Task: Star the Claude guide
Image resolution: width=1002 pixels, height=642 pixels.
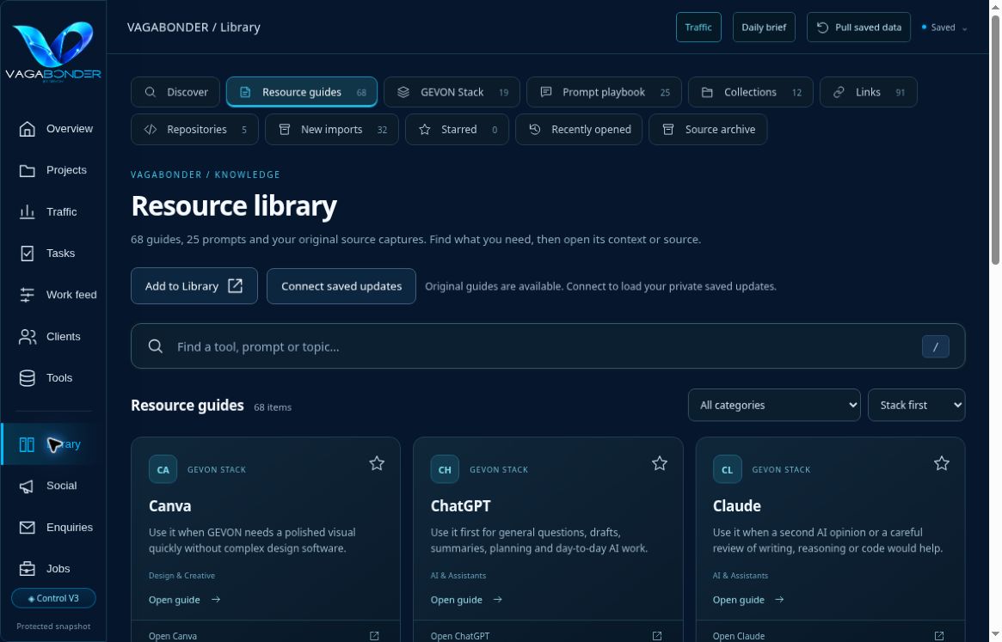Action: coord(941,463)
